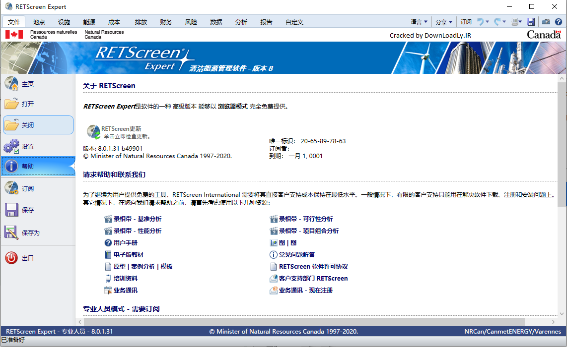The width and height of the screenshot is (567, 347).
Task: Switch to the 能源 tab
Action: (89, 22)
